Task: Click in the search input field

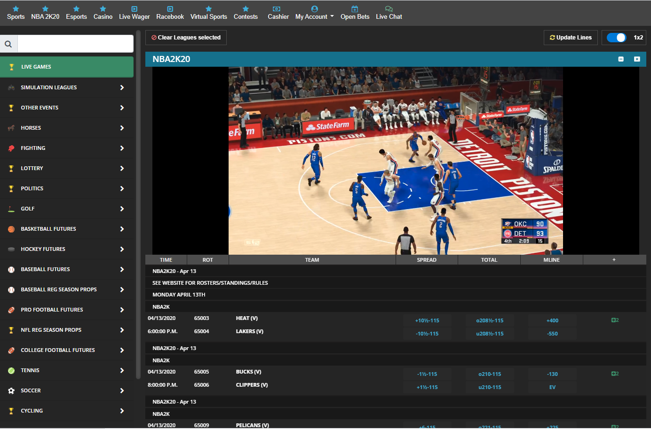Action: (x=75, y=44)
